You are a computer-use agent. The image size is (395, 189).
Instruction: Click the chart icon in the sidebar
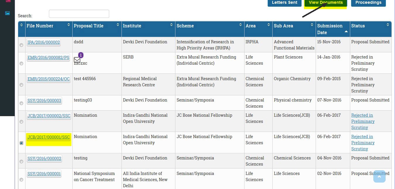[8, 1]
